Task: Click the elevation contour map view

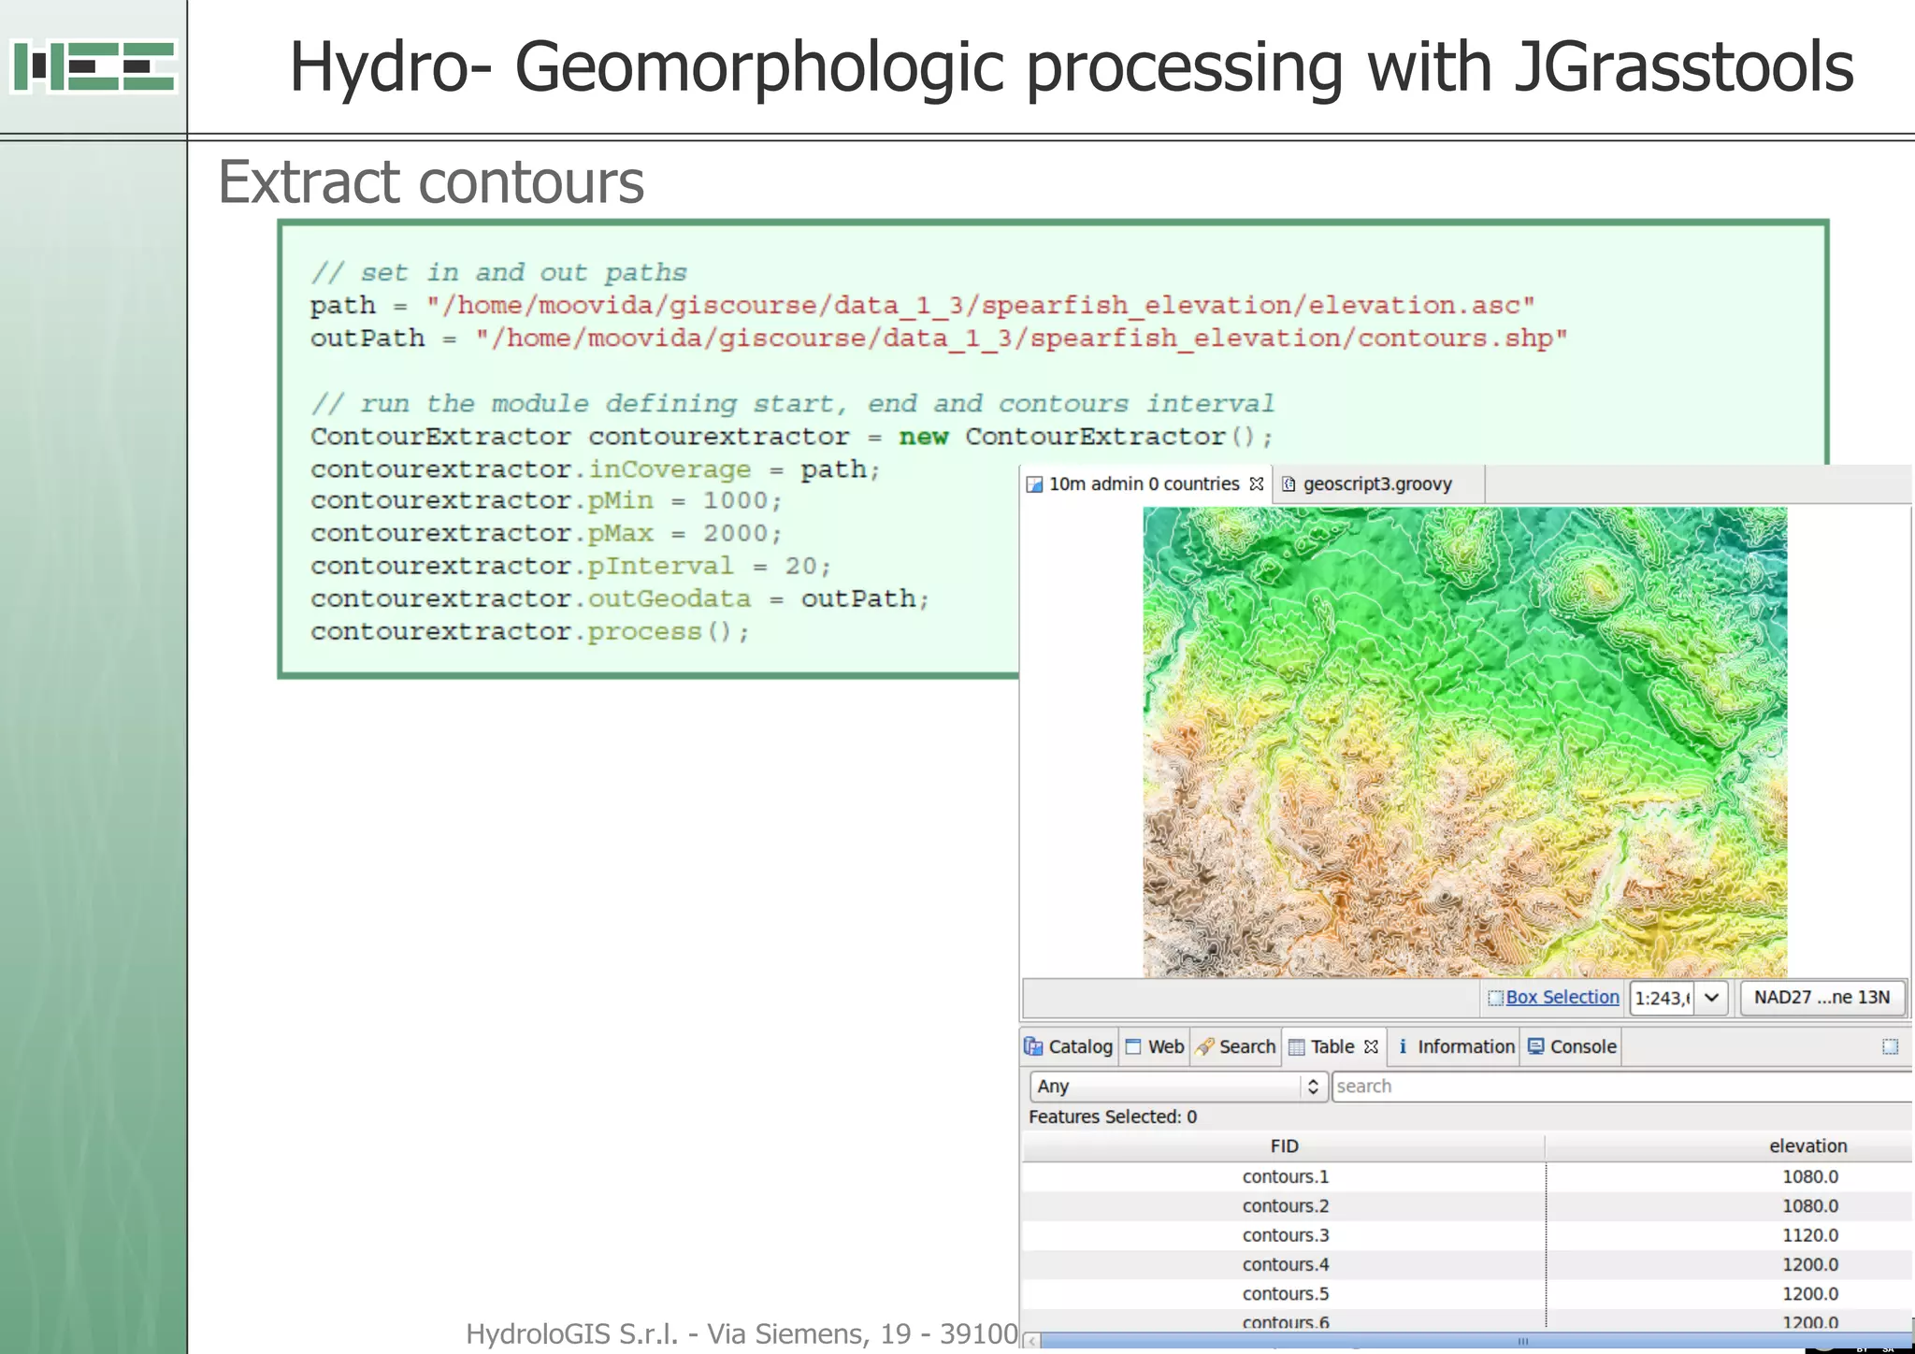Action: (x=1464, y=742)
